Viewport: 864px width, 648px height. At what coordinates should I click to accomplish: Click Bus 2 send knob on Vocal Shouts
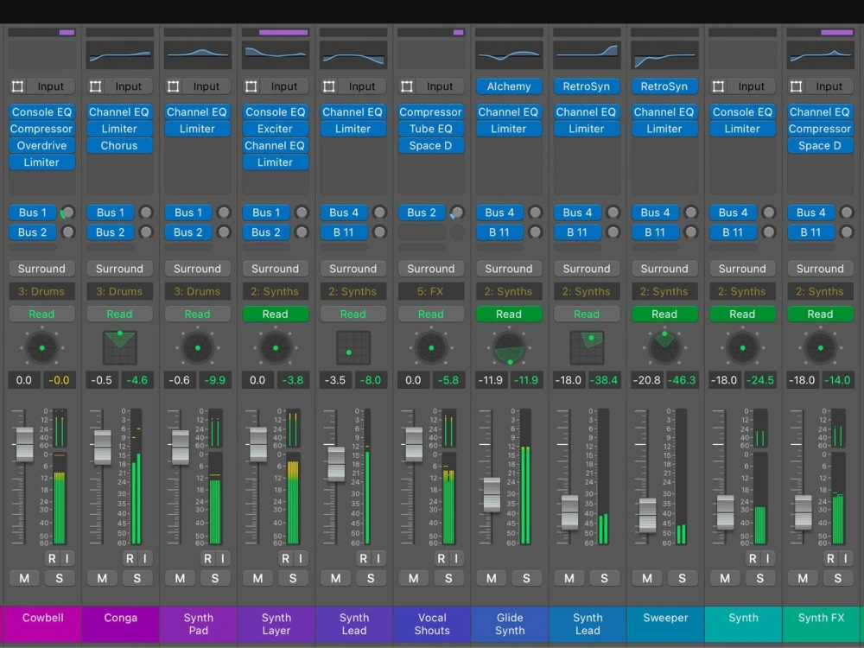pyautogui.click(x=457, y=213)
